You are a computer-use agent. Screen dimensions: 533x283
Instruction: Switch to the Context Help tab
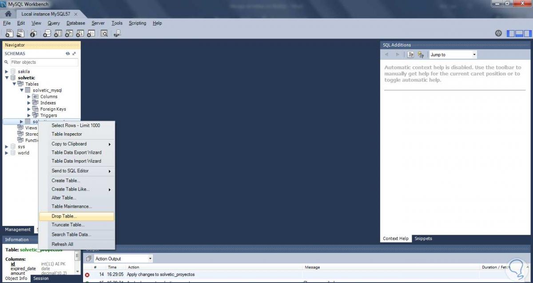pyautogui.click(x=396, y=238)
